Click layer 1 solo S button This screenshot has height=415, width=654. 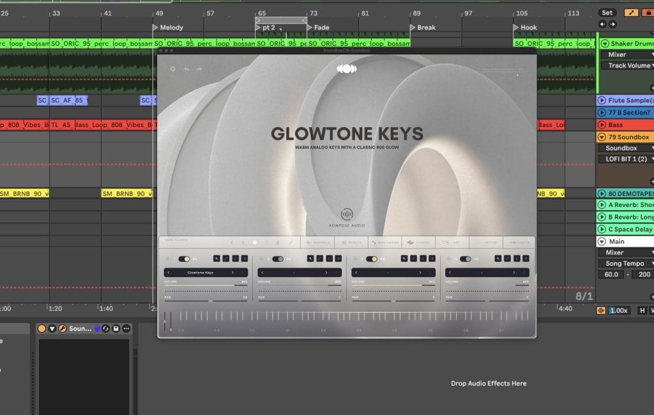(x=245, y=259)
